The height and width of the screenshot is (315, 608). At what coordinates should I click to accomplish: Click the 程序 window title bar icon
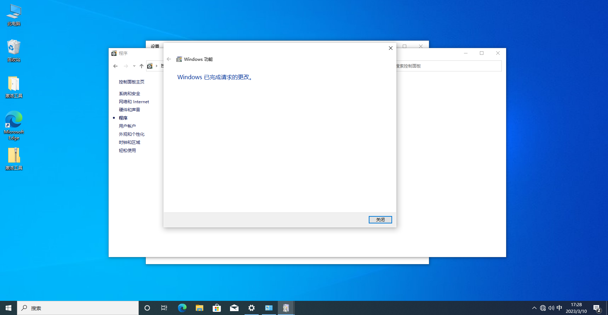pos(114,53)
